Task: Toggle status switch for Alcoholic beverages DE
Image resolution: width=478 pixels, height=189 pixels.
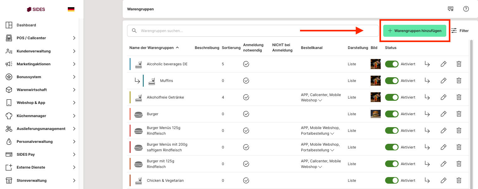Action: (392, 64)
